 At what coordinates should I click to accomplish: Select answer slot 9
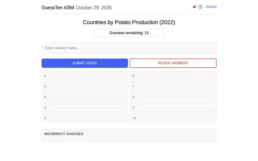[173, 107]
